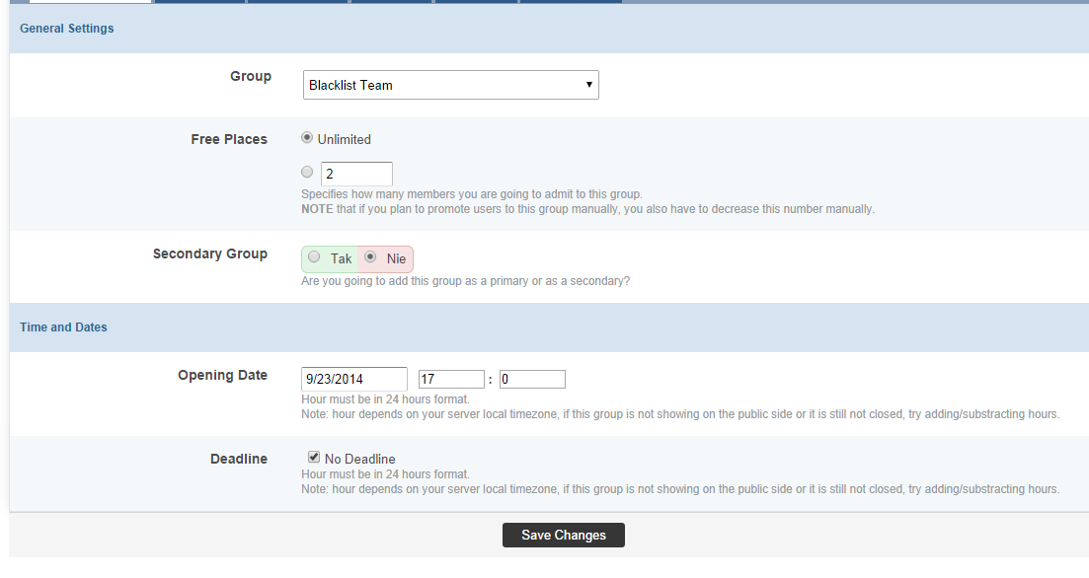The image size is (1089, 578).
Task: Click the Deadline field label
Action: tap(239, 459)
